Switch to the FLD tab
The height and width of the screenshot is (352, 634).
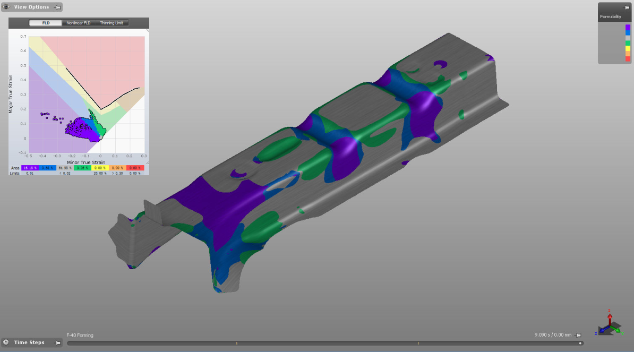(46, 23)
